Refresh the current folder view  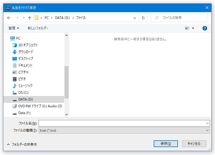point(143,18)
